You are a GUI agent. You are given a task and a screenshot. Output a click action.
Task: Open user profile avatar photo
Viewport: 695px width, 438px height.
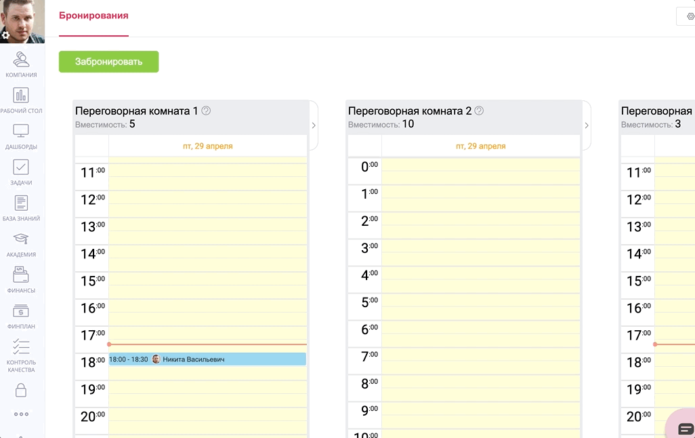[x=22, y=20]
